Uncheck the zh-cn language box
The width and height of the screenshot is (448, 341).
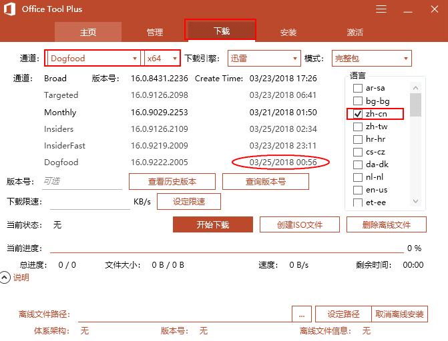[x=357, y=114]
